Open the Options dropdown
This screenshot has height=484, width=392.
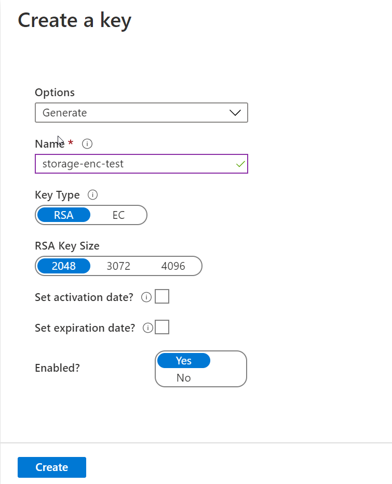141,112
